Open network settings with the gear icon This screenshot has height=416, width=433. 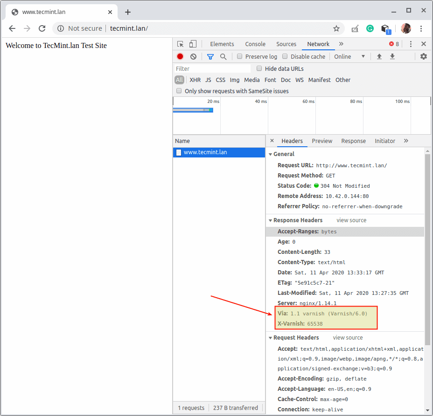point(423,56)
